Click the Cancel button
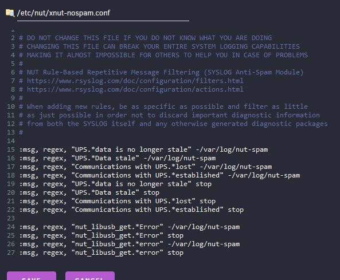 pyautogui.click(x=90, y=275)
